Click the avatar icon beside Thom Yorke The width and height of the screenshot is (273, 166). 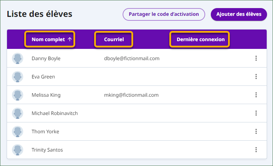tap(18, 132)
